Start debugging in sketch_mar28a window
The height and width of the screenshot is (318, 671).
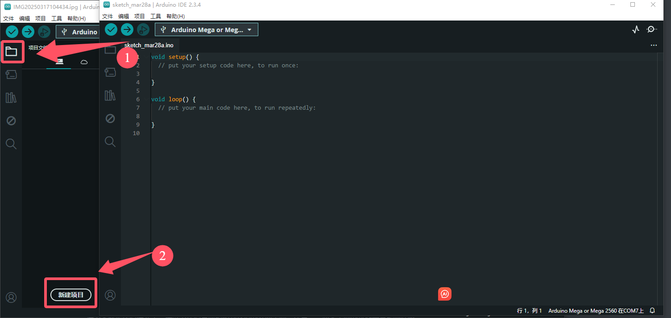pos(143,29)
